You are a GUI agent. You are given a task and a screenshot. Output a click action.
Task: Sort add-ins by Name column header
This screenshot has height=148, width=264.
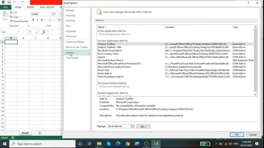point(102,27)
